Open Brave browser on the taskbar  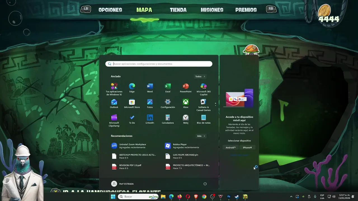[x=196, y=197]
